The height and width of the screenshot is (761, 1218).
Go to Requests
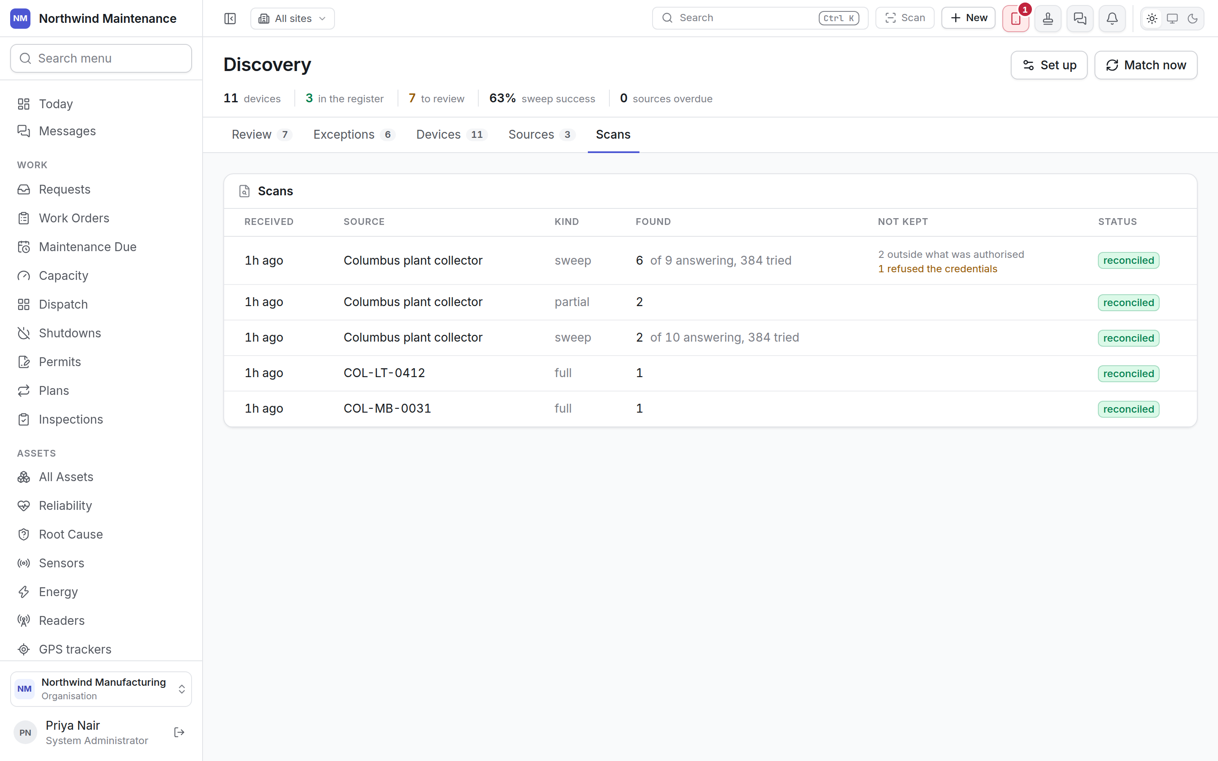click(101, 189)
